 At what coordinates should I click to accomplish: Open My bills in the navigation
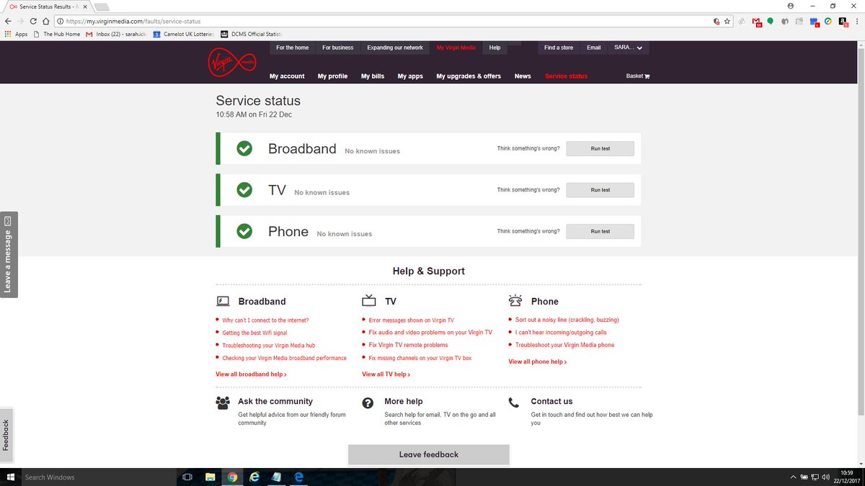[x=373, y=76]
